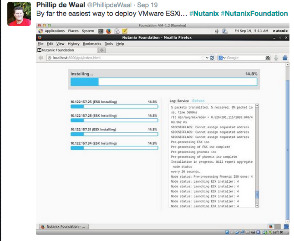Click the log panel scroll-up arrow
This screenshot has width=294, height=241.
click(x=257, y=106)
